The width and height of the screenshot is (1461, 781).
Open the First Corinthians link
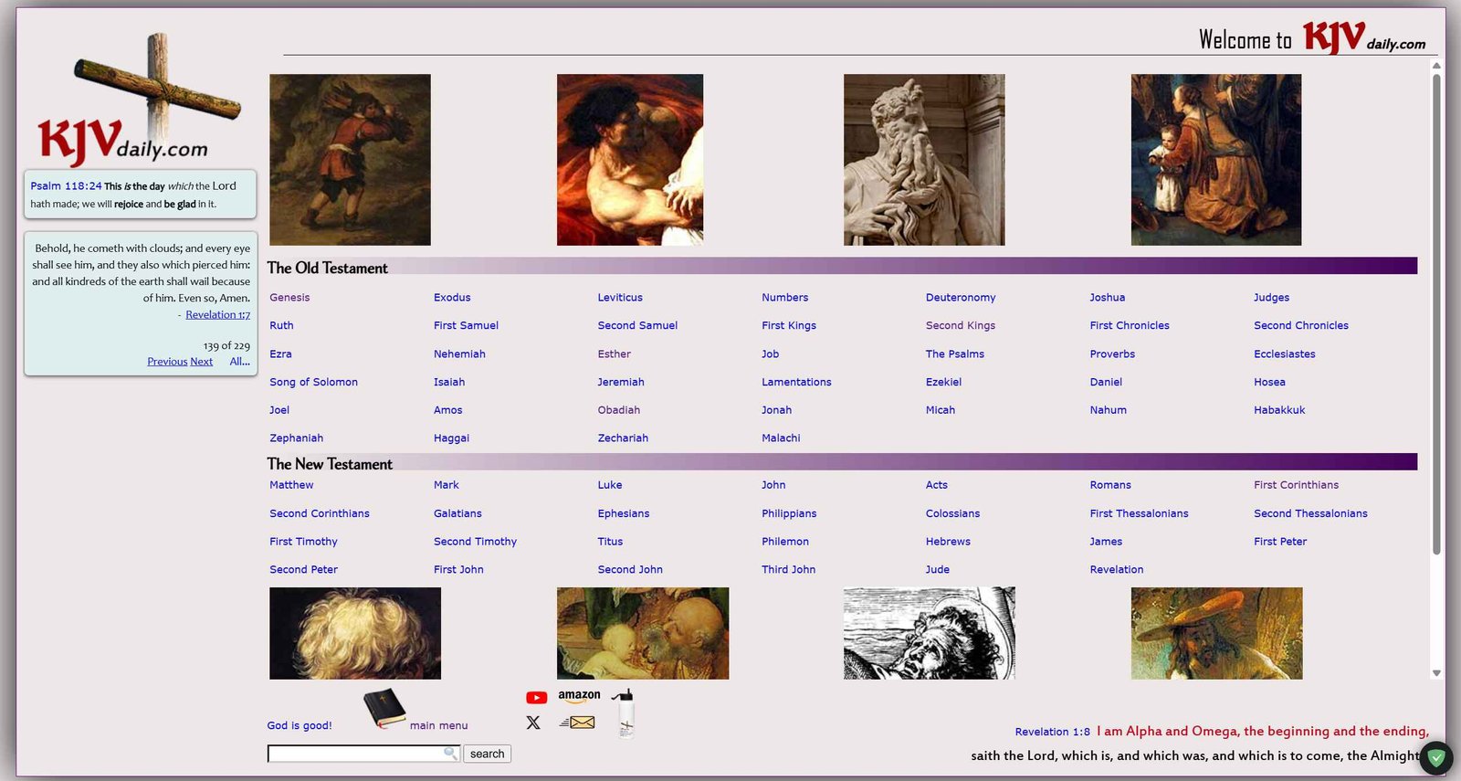coord(1296,485)
